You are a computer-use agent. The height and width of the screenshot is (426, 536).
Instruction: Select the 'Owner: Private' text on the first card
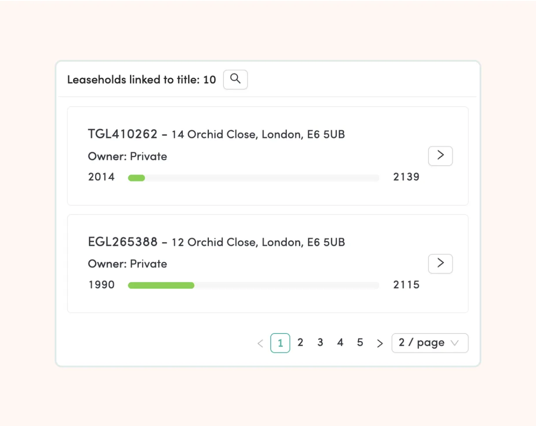[x=127, y=156]
